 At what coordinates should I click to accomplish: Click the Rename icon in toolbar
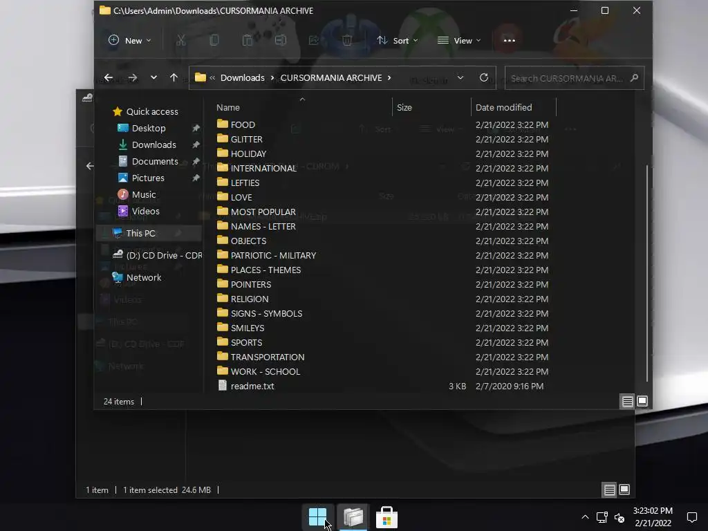pos(281,40)
